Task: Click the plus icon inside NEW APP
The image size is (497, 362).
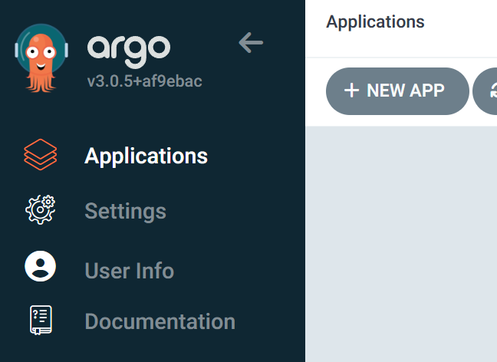Action: (351, 90)
